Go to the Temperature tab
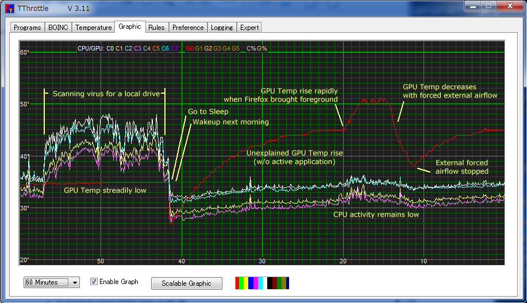The height and width of the screenshot is (303, 527). (94, 28)
